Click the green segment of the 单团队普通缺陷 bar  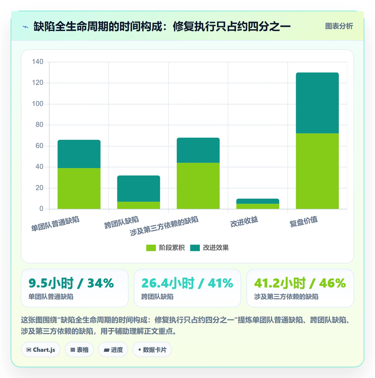coord(79,188)
